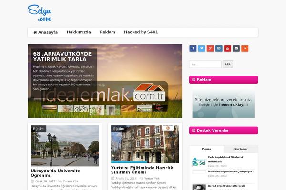Click the plus icon in Reklam header

(x=194, y=80)
